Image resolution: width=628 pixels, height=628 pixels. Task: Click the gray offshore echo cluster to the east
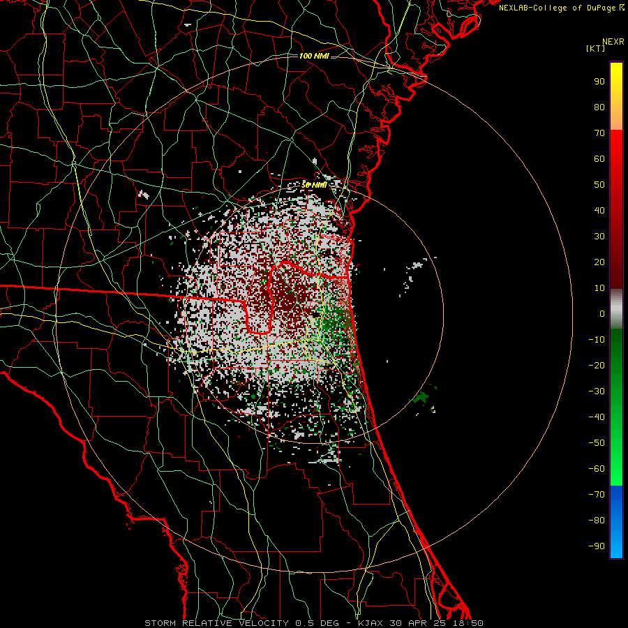click(x=417, y=265)
